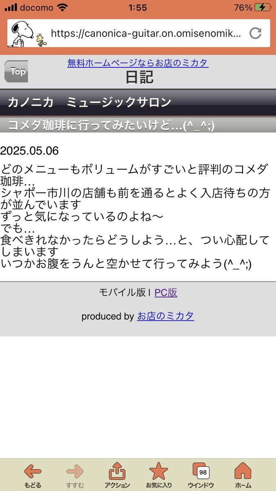Tap カノニカ ミュージックサロン header bar
The image size is (276, 491).
138,103
